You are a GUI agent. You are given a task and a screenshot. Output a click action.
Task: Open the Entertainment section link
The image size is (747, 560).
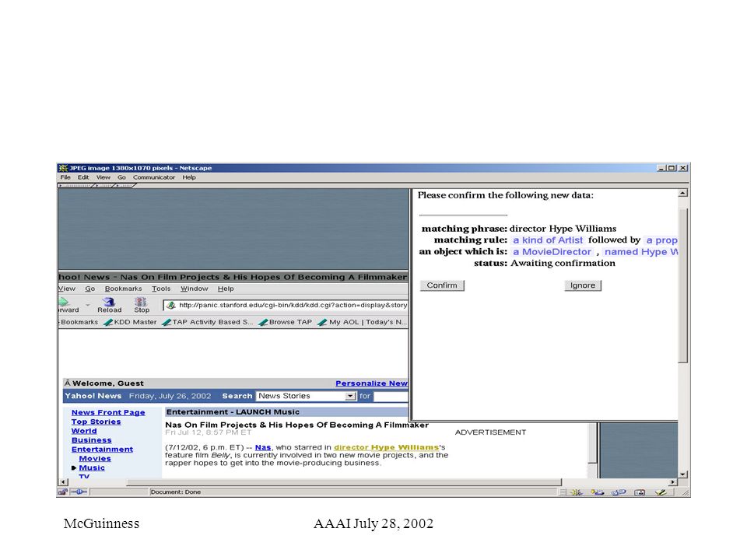[x=103, y=450]
